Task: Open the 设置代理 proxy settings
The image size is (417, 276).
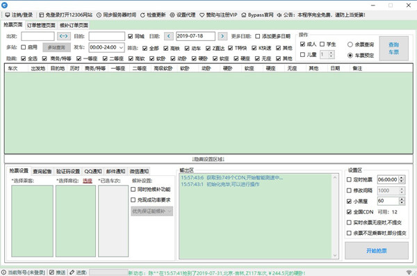Action: 183,15
